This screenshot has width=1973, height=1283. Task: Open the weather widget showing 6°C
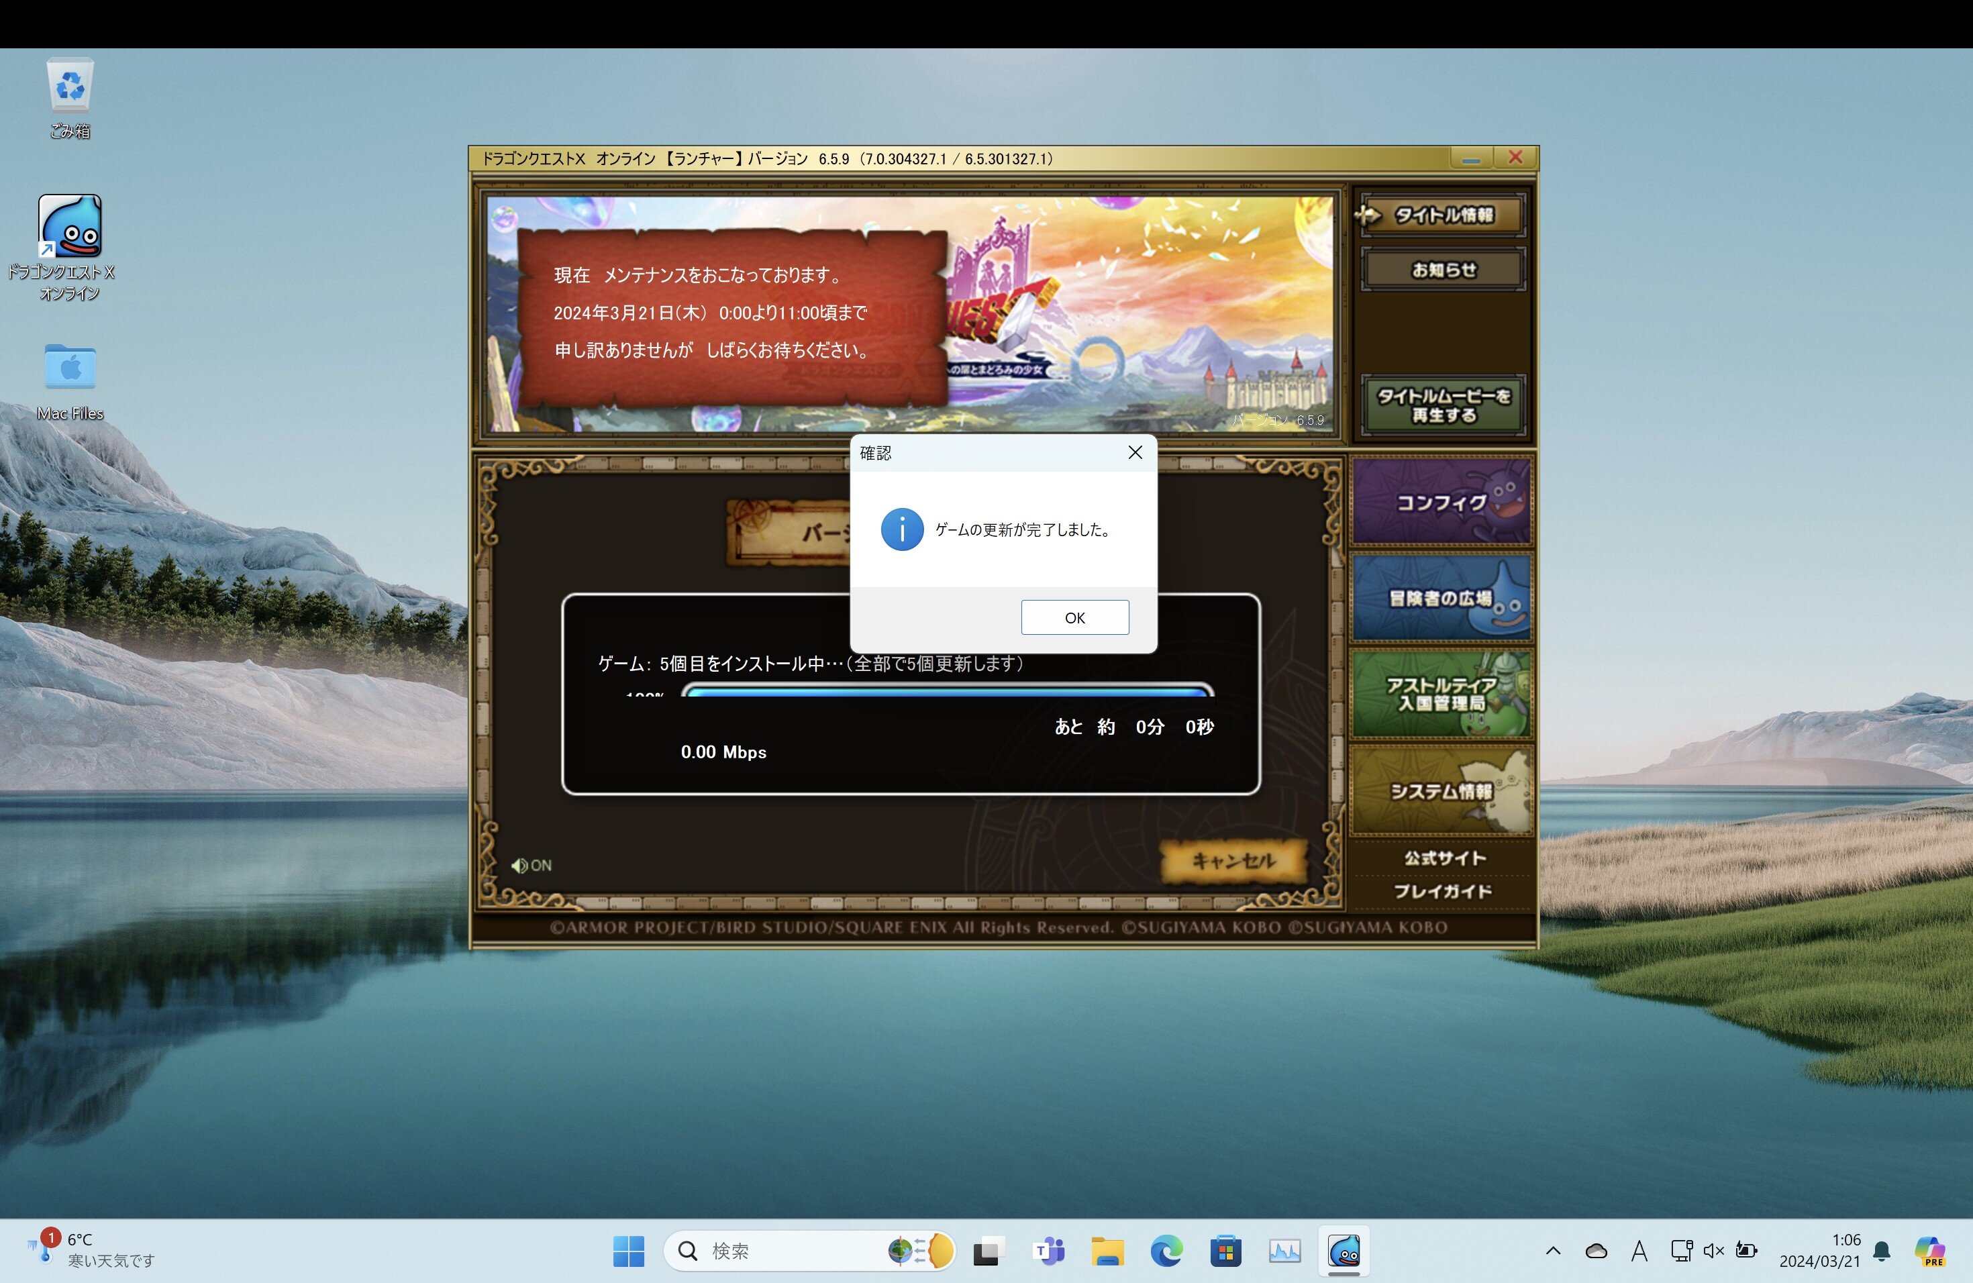point(91,1250)
